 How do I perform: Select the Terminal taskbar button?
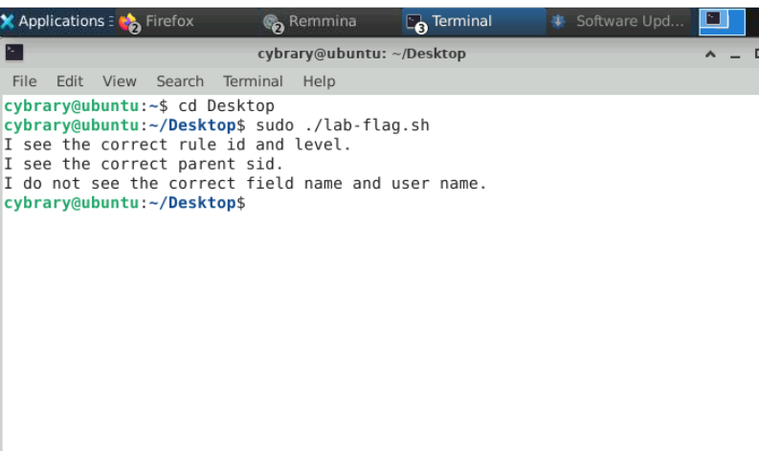[450, 21]
